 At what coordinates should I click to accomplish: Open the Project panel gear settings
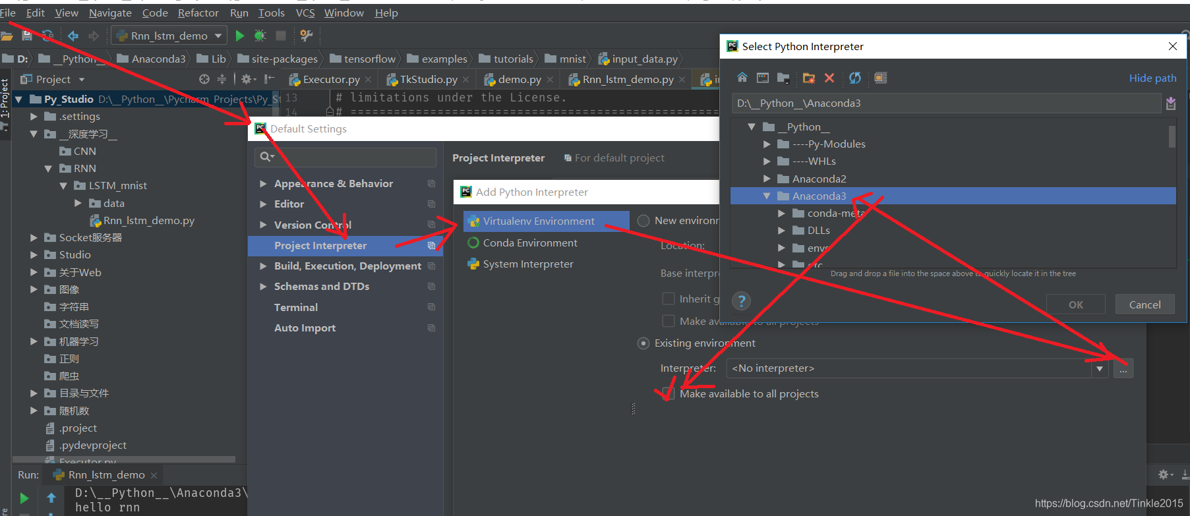coord(247,79)
